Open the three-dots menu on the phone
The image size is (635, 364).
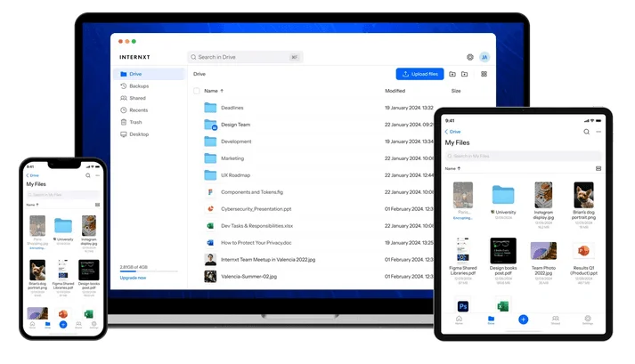(98, 175)
